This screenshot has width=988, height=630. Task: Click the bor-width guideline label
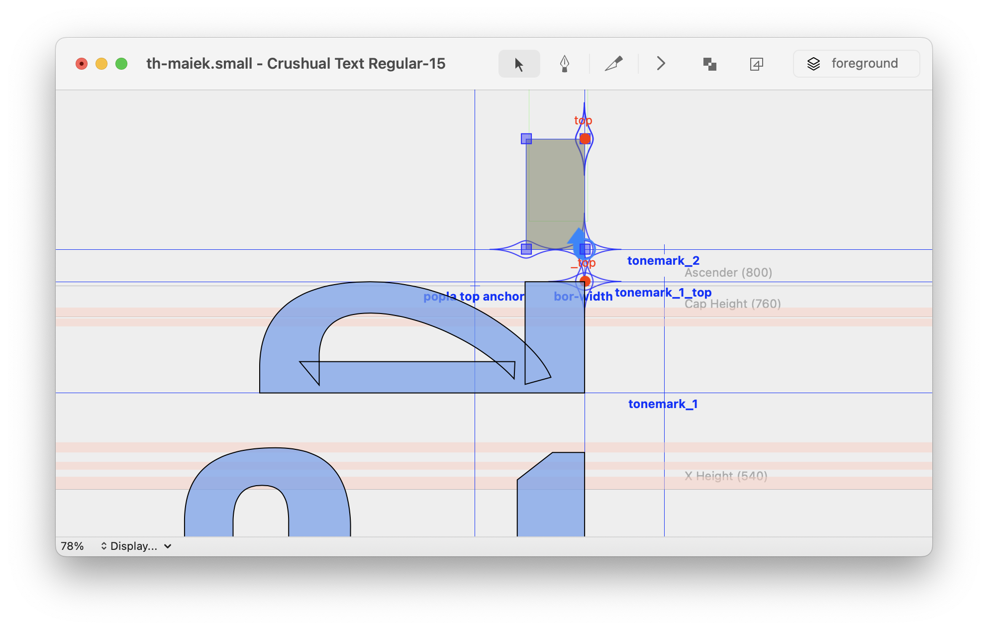[x=583, y=297]
